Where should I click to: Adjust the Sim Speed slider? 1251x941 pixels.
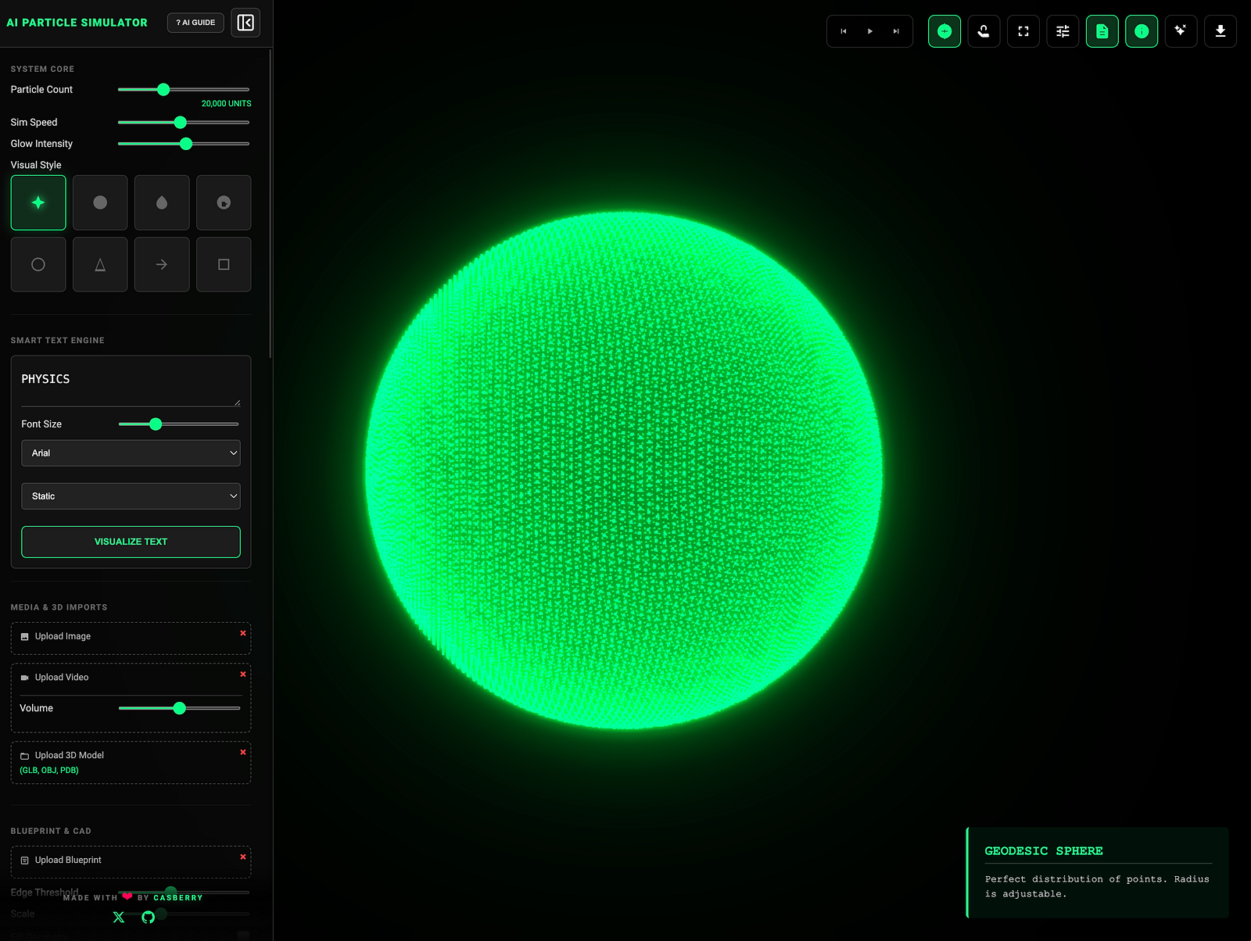[184, 123]
